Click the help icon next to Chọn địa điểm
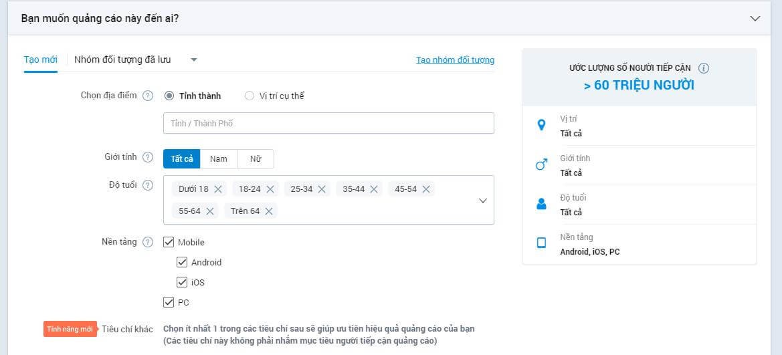Image resolution: width=782 pixels, height=355 pixels. [148, 96]
